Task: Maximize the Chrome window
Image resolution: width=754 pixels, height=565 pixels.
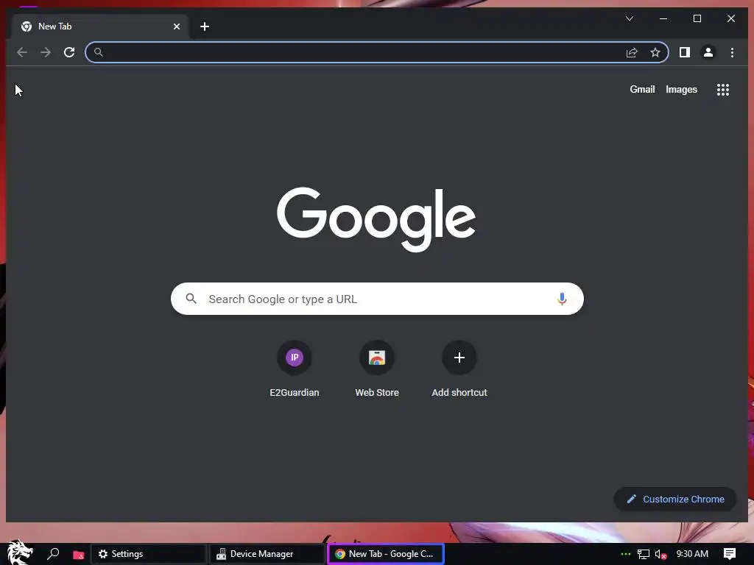Action: 697,18
